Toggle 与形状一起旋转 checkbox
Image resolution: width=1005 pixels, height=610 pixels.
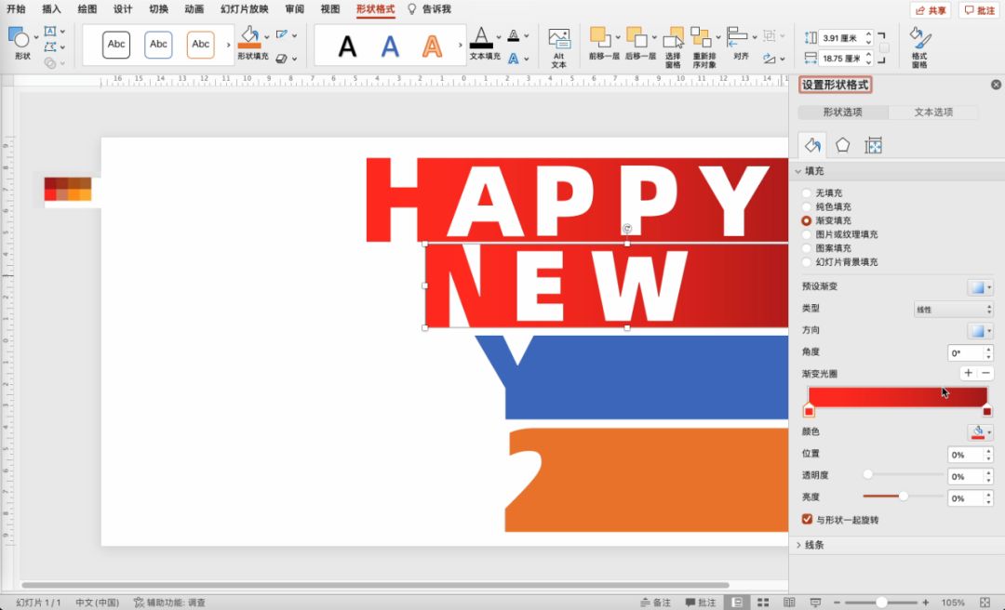tap(807, 519)
